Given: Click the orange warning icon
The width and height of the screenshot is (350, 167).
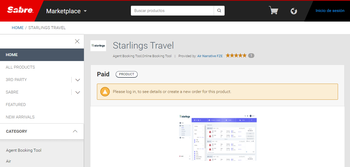Looking at the screenshot, I should point(105,92).
